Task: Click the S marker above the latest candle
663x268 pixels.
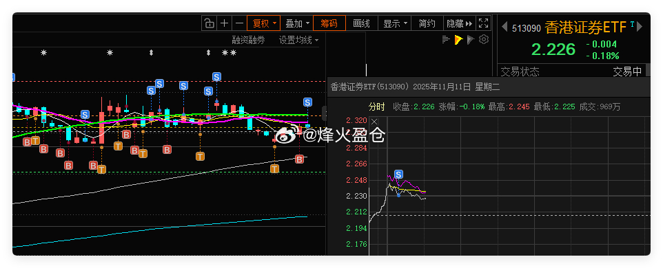Action: tap(307, 102)
